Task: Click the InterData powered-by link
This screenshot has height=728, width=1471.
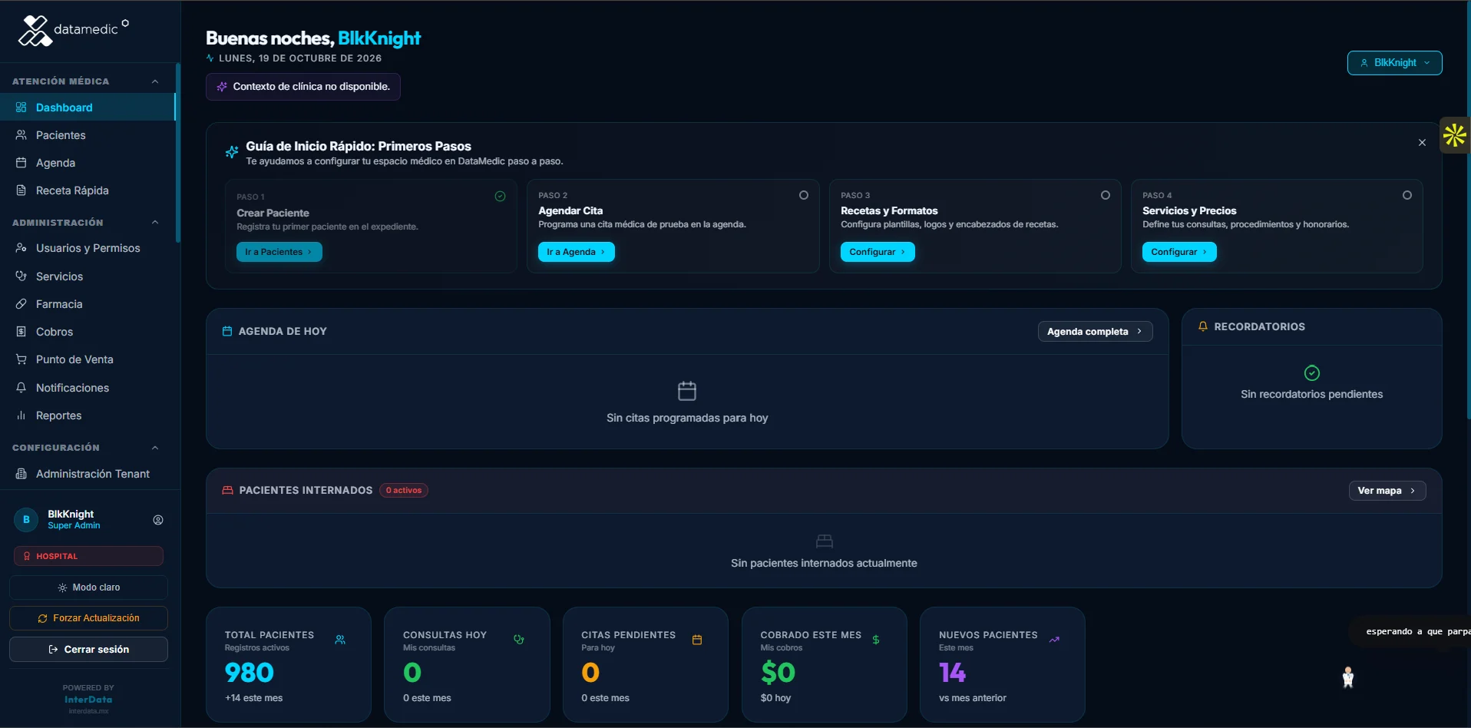Action: pos(88,700)
